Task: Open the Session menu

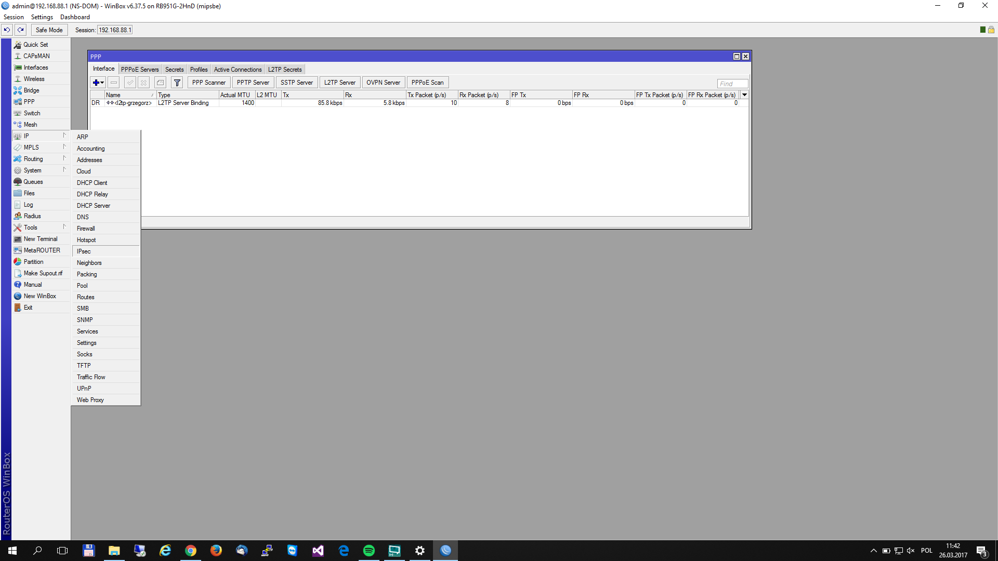Action: (x=14, y=17)
